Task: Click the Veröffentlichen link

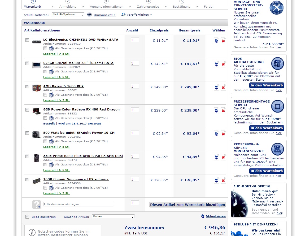Action: 139,15
